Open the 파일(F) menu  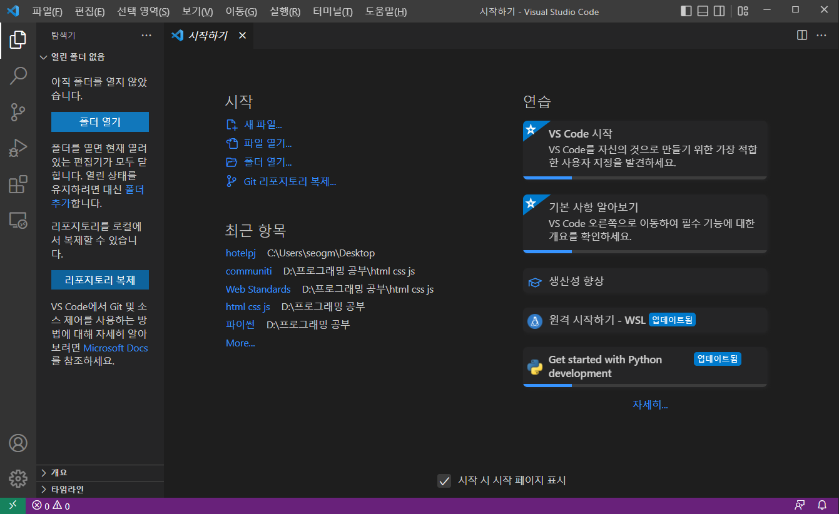click(47, 12)
